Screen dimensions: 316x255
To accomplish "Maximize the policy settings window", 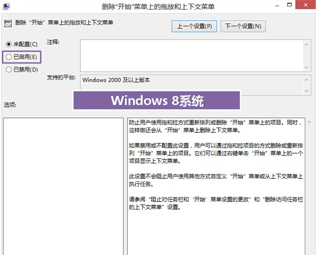I will (289, 5).
